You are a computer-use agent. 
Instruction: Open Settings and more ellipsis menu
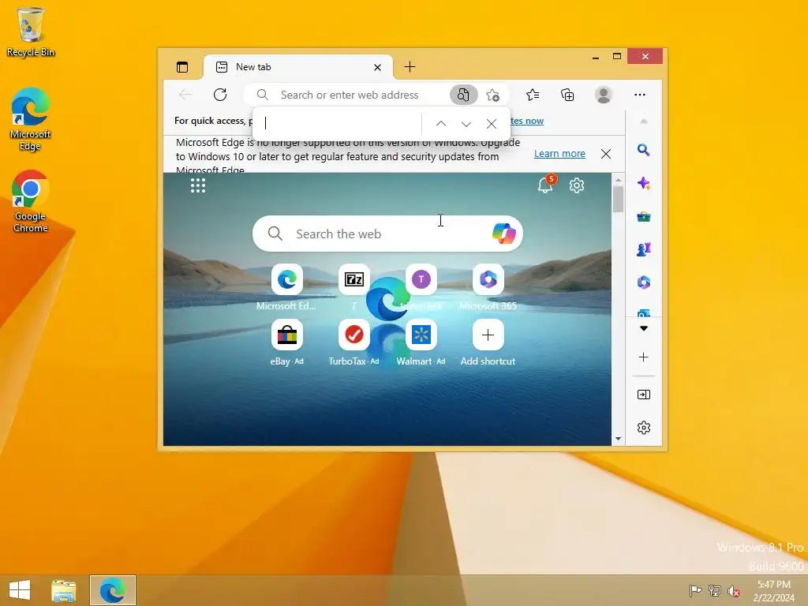point(639,95)
